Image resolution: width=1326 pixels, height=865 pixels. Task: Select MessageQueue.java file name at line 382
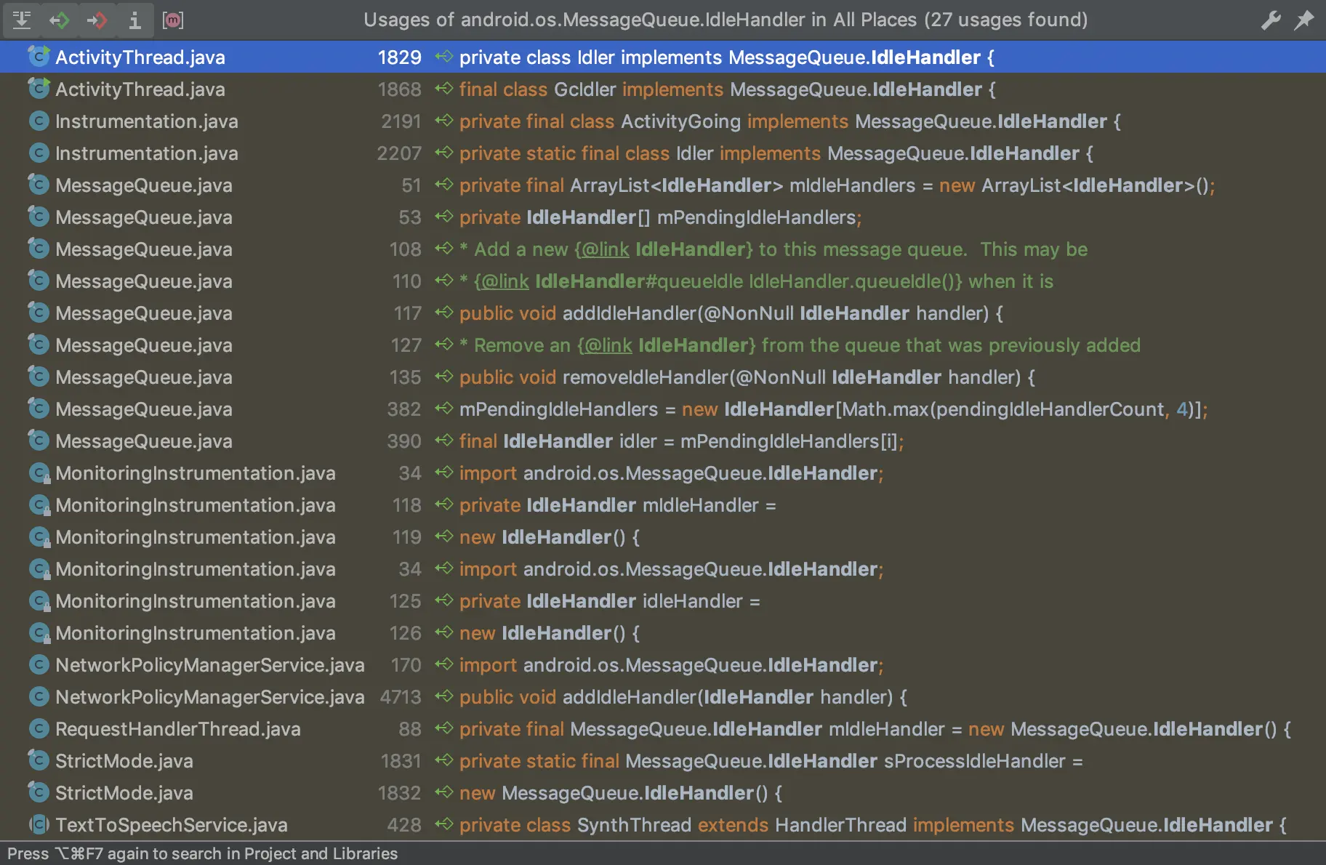[144, 409]
